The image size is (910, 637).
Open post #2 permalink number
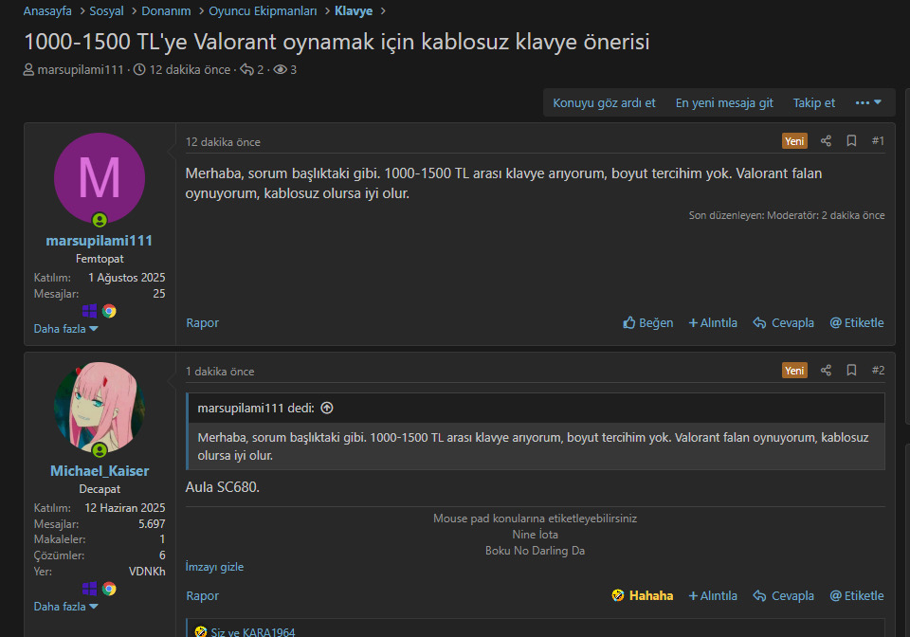tap(878, 370)
